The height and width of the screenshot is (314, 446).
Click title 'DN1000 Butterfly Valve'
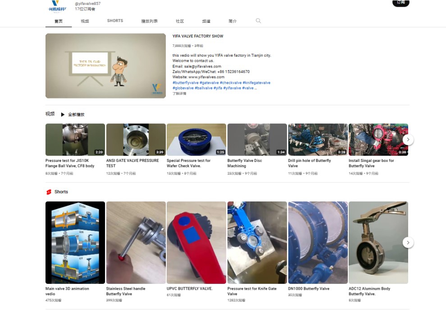[x=309, y=288]
